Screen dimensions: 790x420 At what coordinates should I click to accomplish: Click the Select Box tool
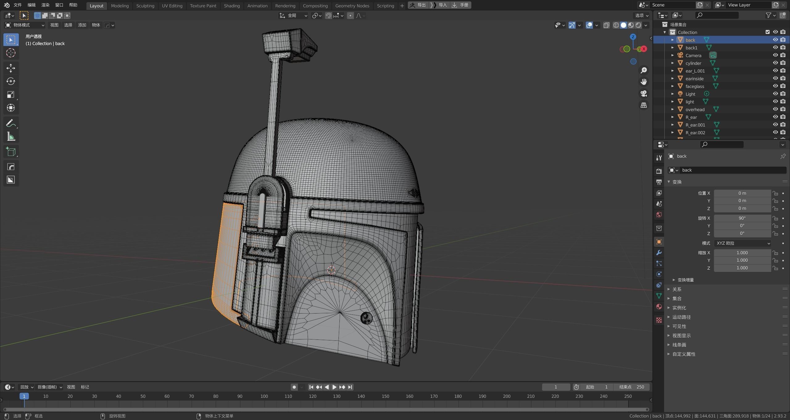[x=11, y=40]
